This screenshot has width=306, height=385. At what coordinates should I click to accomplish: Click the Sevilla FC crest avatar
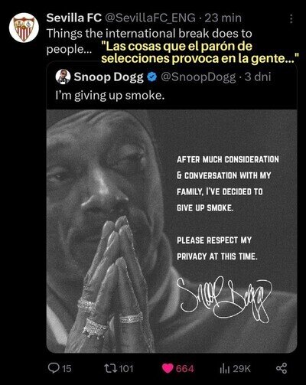[x=24, y=28]
